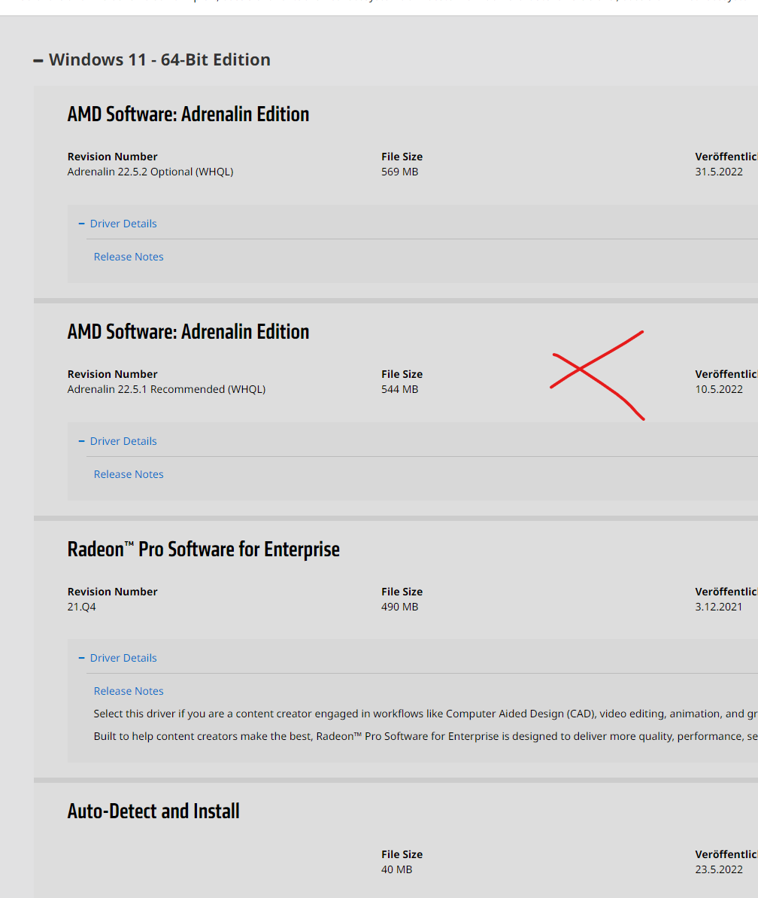Click the Radeon Pro Software for Enterprise heading
758x898 pixels.
(204, 549)
